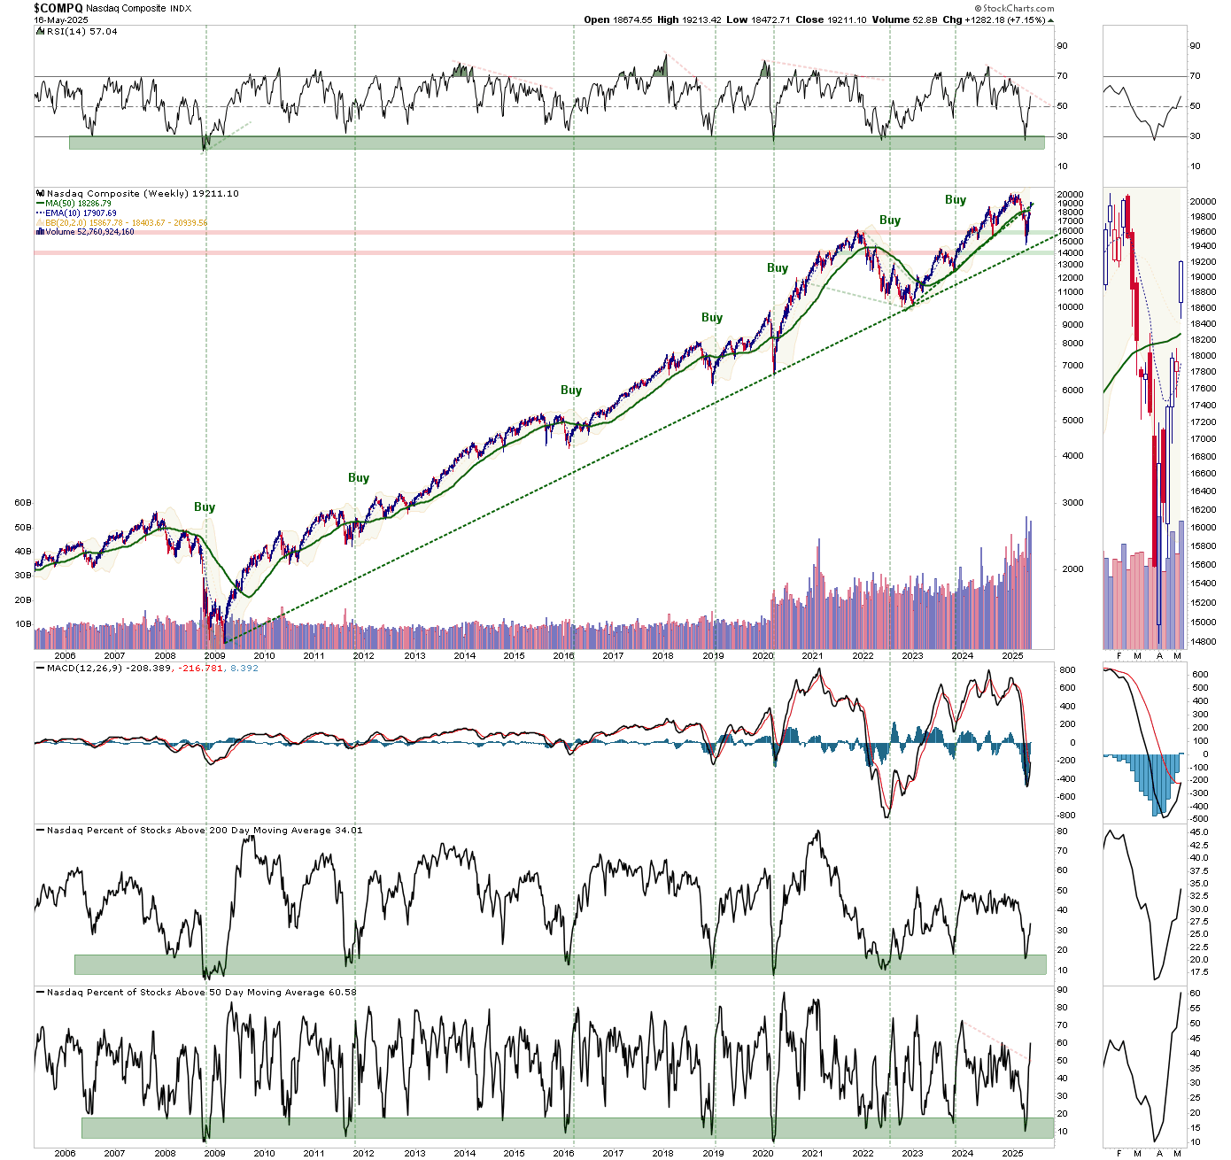Click '2006' on the time axis below the price panel
1231x1160 pixels.
64,656
